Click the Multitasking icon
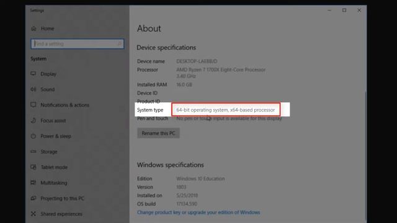Viewport: 397px width, 223px height. [33, 183]
